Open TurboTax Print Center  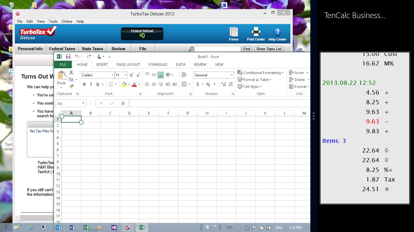256,34
